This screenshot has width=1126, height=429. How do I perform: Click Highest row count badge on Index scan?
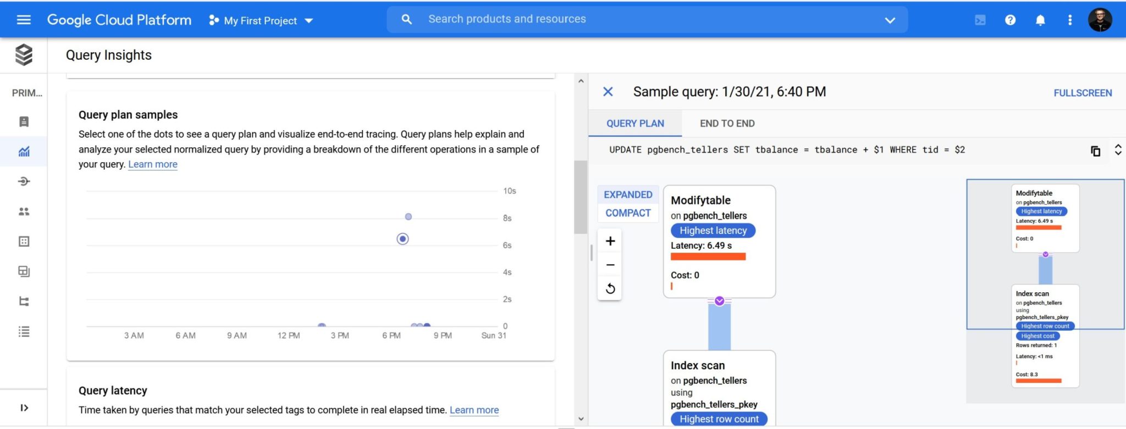(x=719, y=419)
